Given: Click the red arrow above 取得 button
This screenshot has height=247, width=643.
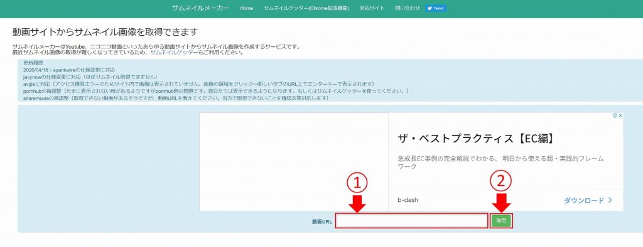Looking at the screenshot, I should click(501, 202).
